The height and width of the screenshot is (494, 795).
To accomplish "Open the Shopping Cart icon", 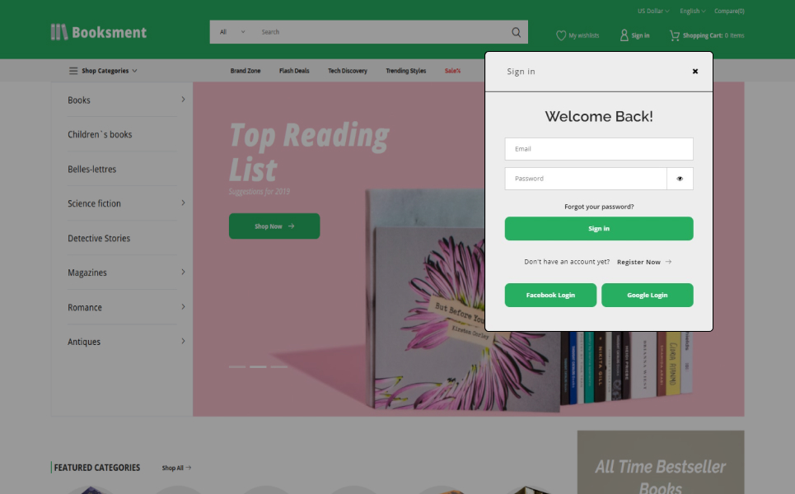I will click(x=675, y=35).
